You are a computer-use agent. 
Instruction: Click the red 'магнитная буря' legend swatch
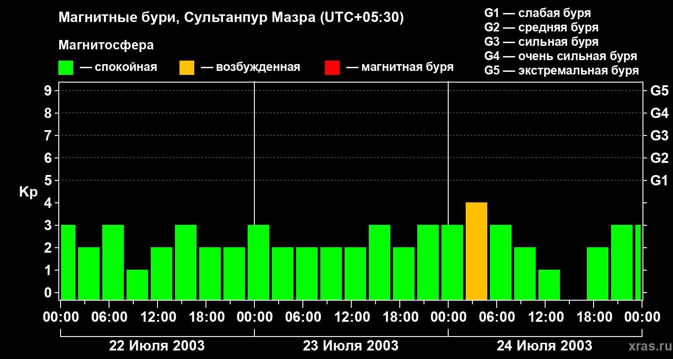[x=332, y=68]
